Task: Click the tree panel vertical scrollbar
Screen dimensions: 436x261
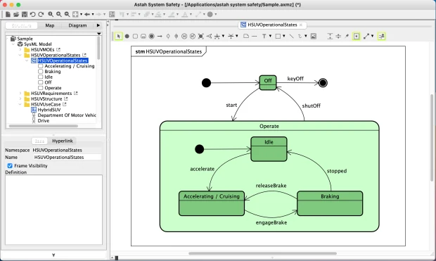Action: 98,48
